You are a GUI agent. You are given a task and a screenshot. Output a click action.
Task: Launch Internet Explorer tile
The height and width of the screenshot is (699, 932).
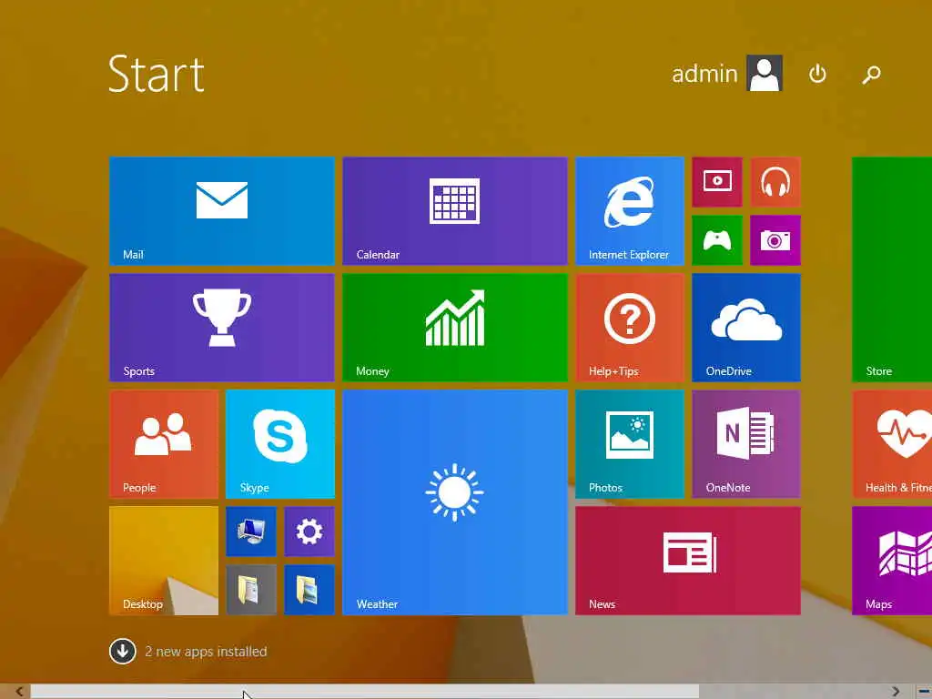click(x=630, y=211)
